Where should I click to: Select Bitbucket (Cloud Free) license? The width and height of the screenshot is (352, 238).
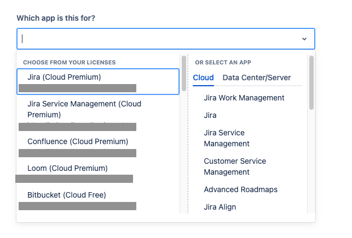pos(67,195)
